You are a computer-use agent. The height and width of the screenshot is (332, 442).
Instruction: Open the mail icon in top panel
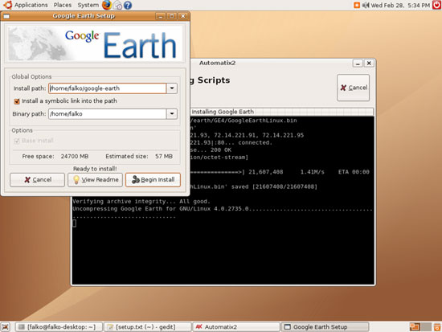[118, 5]
